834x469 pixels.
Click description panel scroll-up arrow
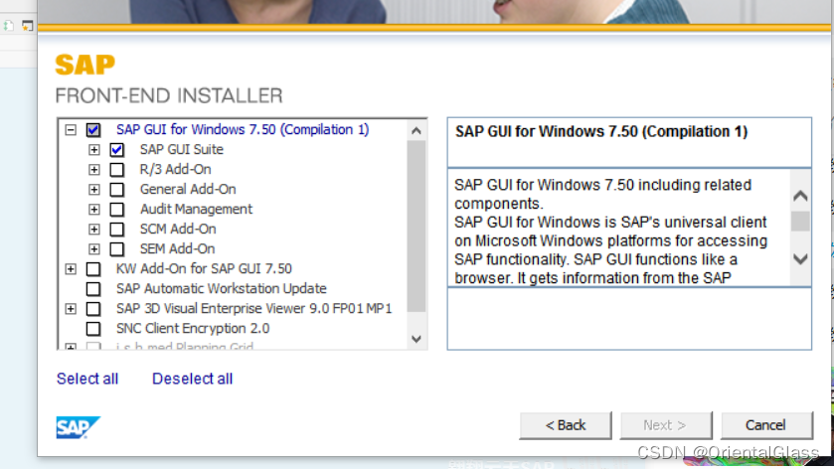800,196
